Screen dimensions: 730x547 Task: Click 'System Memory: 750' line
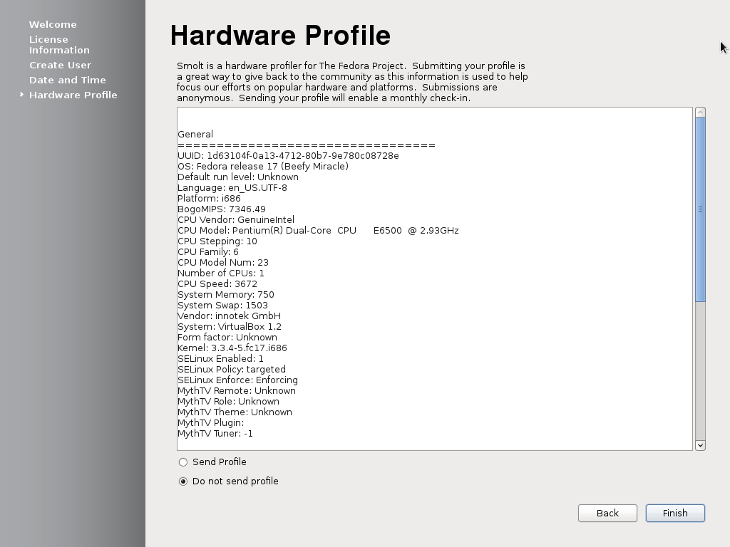226,295
